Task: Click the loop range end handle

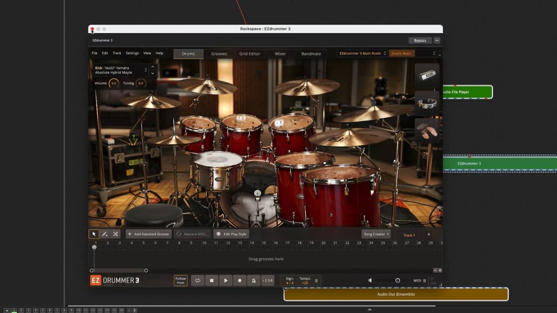Action: click(146, 270)
